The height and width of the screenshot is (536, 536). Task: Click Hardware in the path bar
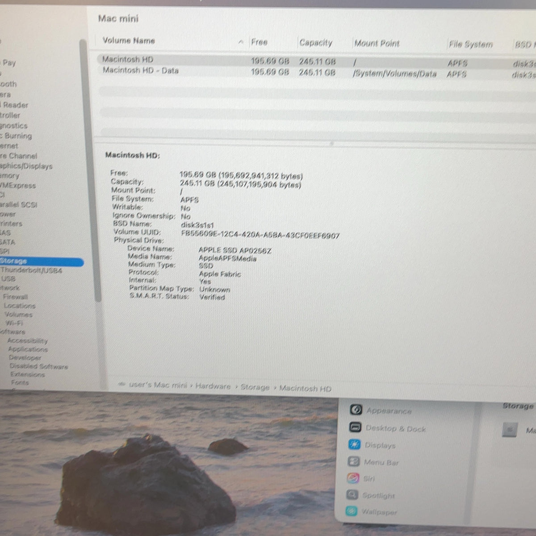pos(213,386)
